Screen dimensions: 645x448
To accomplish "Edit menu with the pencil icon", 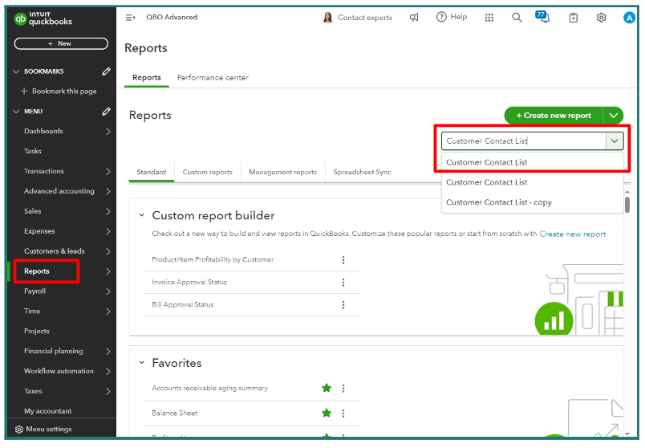I will click(106, 111).
